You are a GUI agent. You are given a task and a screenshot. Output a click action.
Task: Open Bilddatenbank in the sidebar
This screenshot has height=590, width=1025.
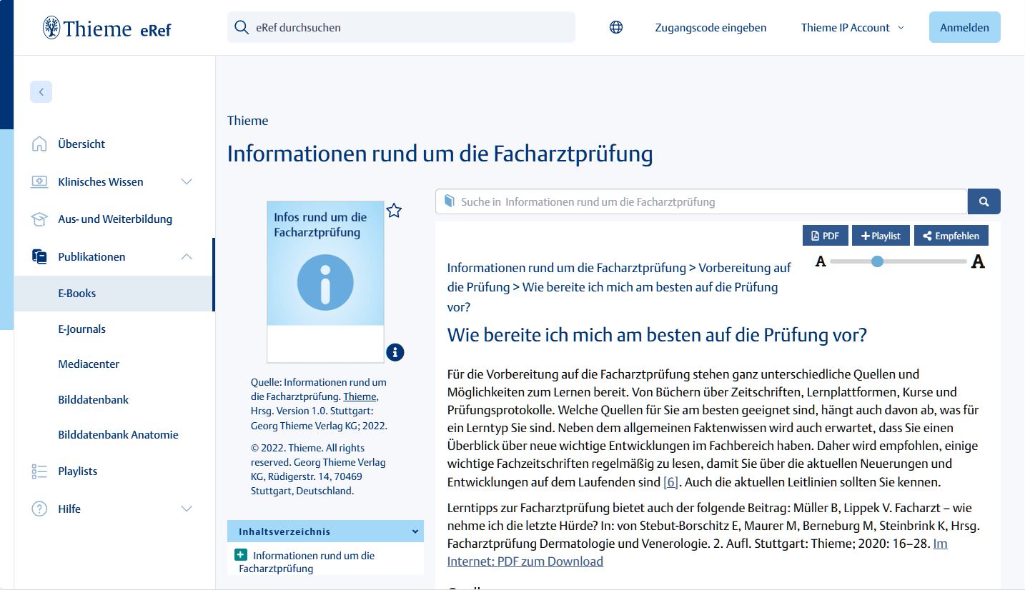(x=94, y=399)
